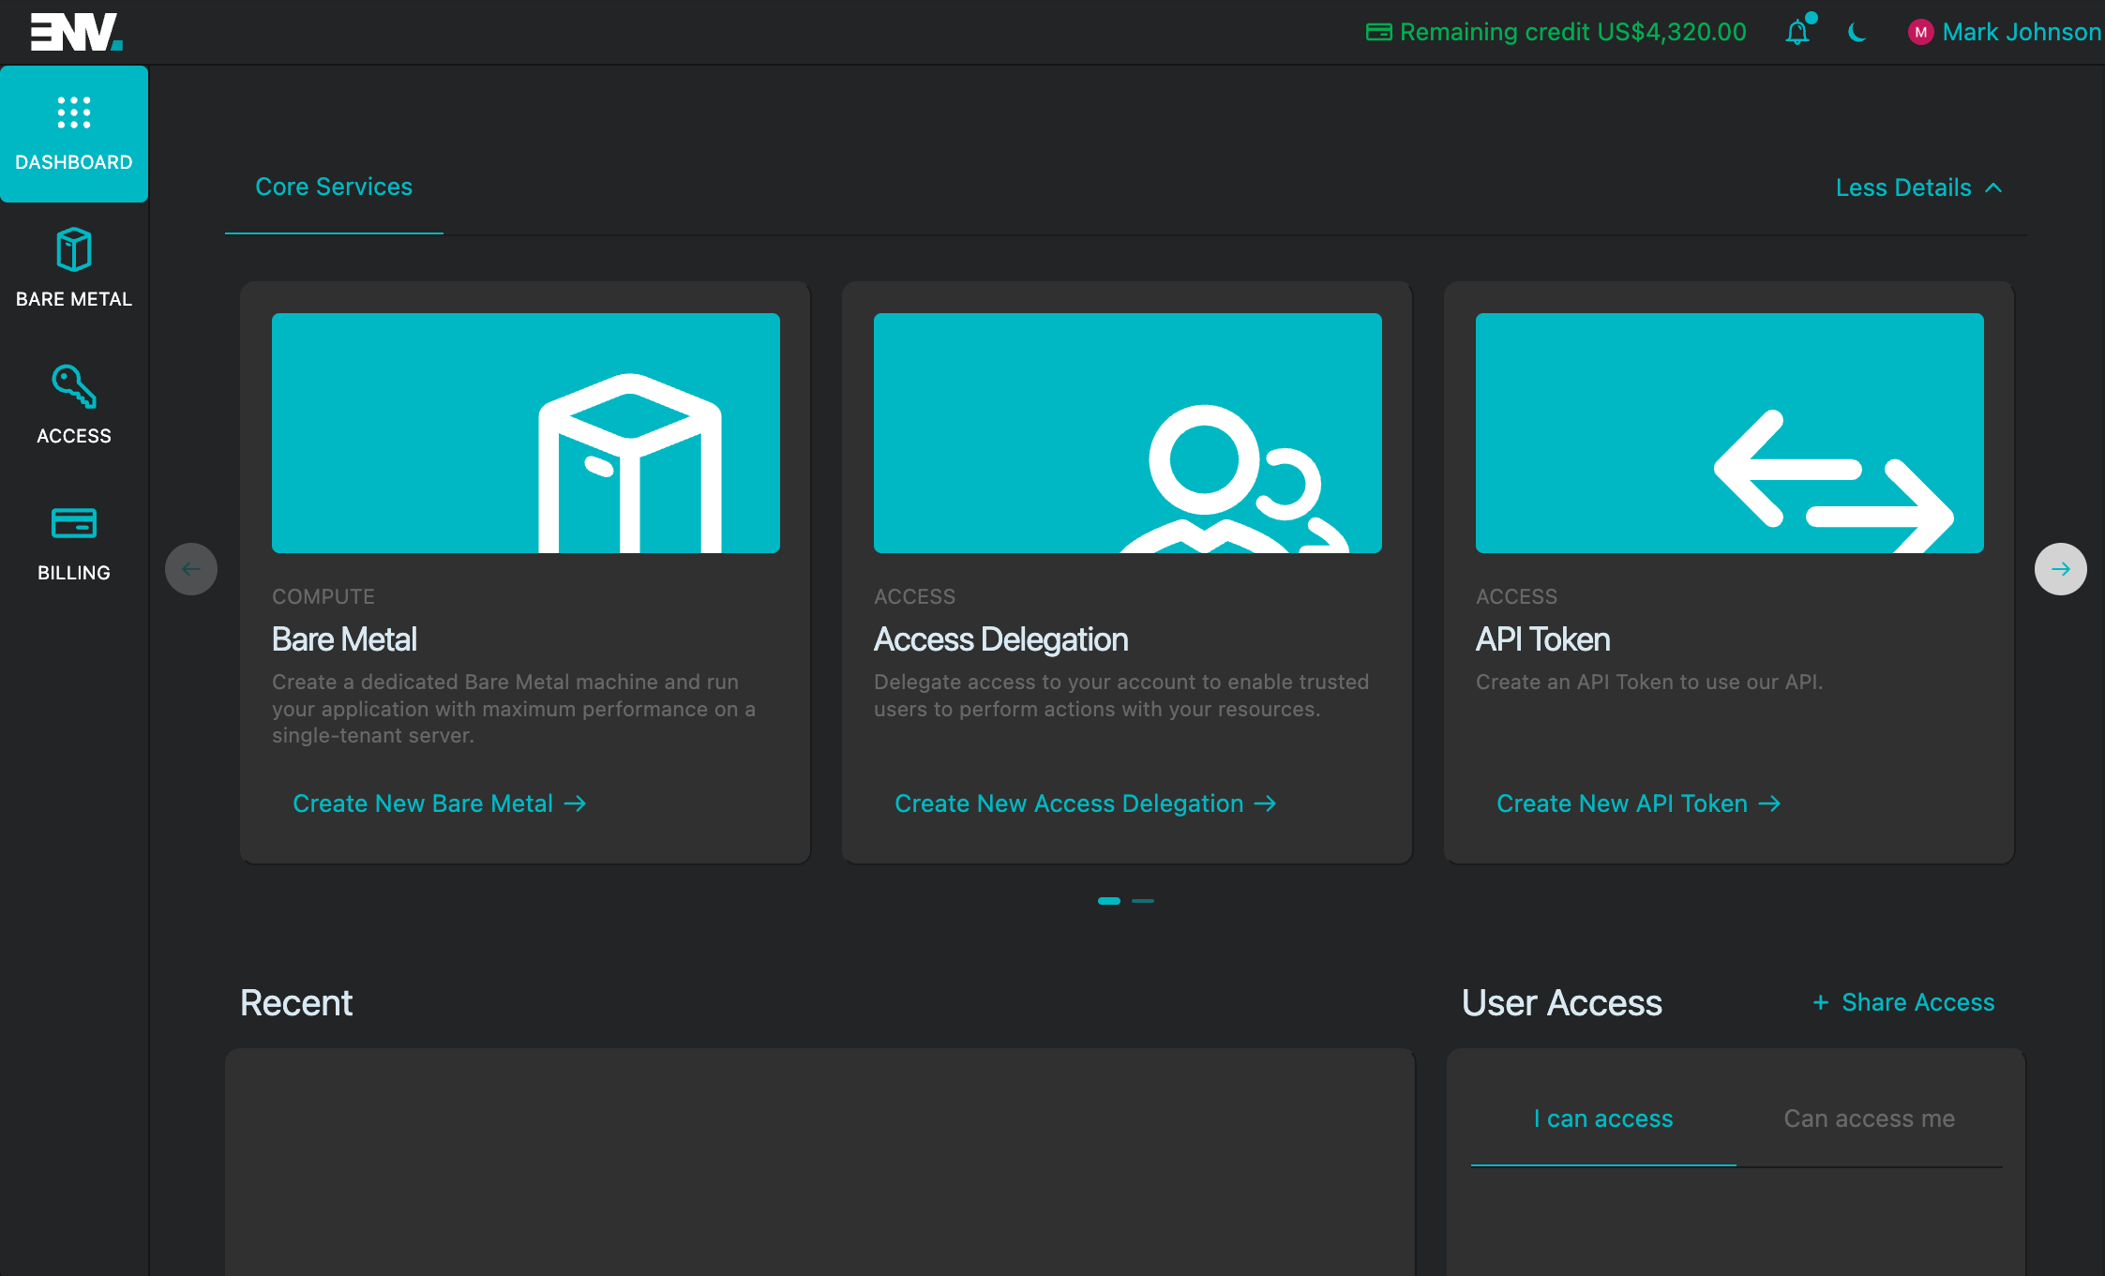The image size is (2105, 1276).
Task: Select the Core Services tab
Action: [x=334, y=187]
